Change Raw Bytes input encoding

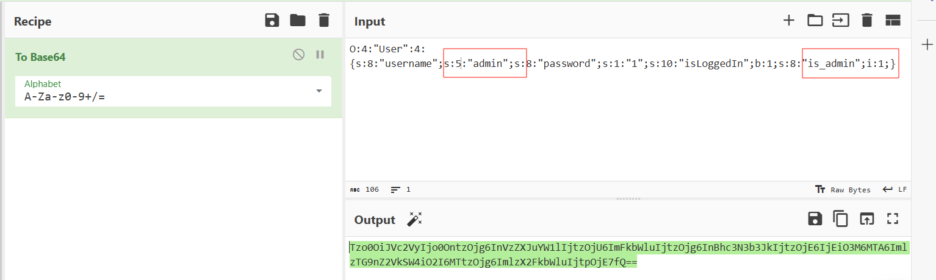(843, 189)
